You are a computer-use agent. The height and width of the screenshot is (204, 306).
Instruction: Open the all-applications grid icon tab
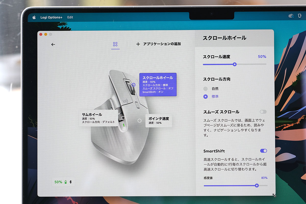pos(115,44)
